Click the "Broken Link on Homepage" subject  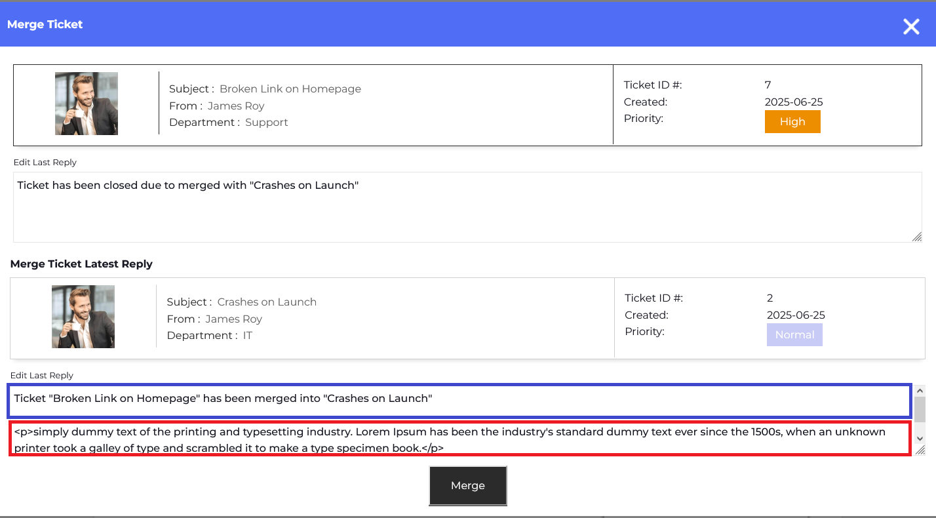[x=290, y=89]
